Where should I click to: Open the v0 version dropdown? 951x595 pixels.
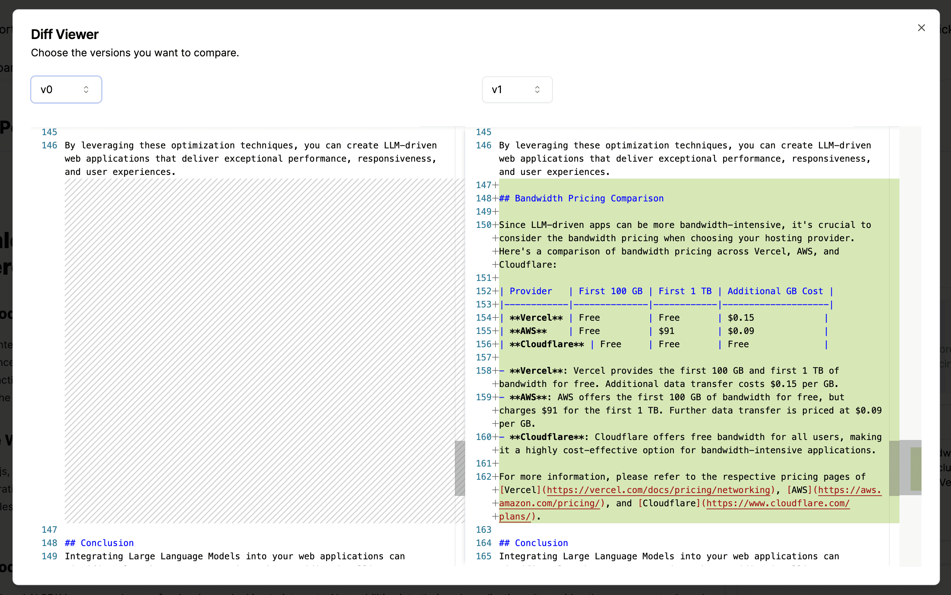(66, 89)
